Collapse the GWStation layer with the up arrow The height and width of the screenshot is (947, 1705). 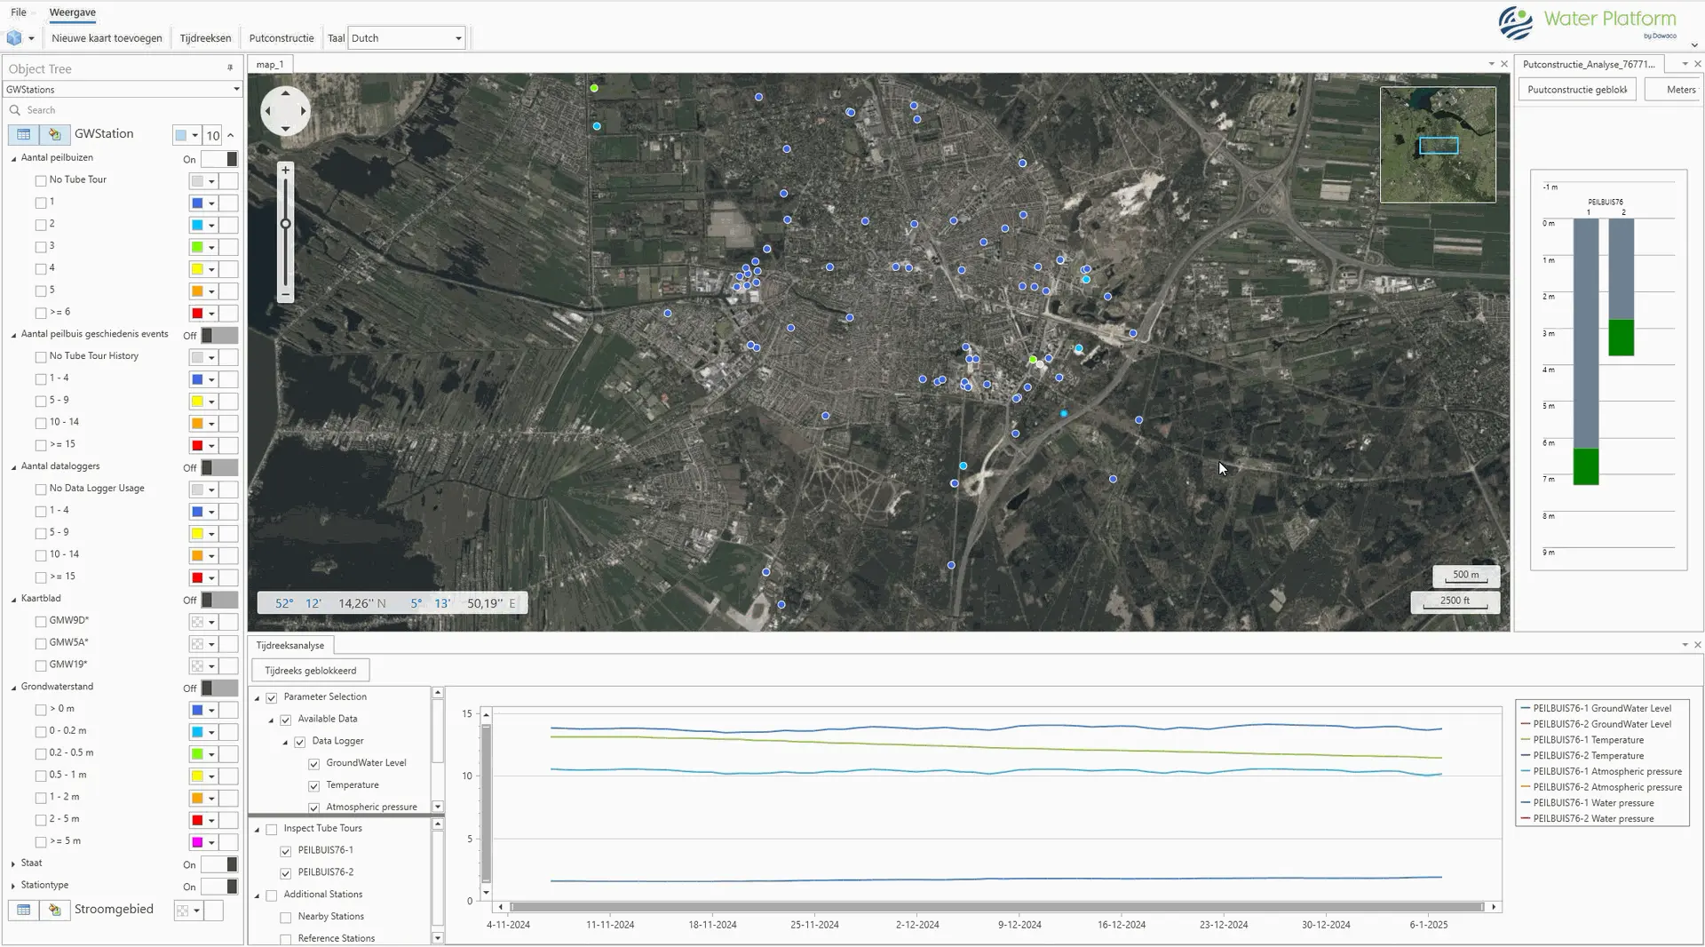[231, 135]
